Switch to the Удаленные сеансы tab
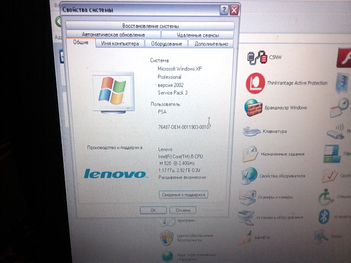Image resolution: width=351 pixels, height=263 pixels. 197,35
